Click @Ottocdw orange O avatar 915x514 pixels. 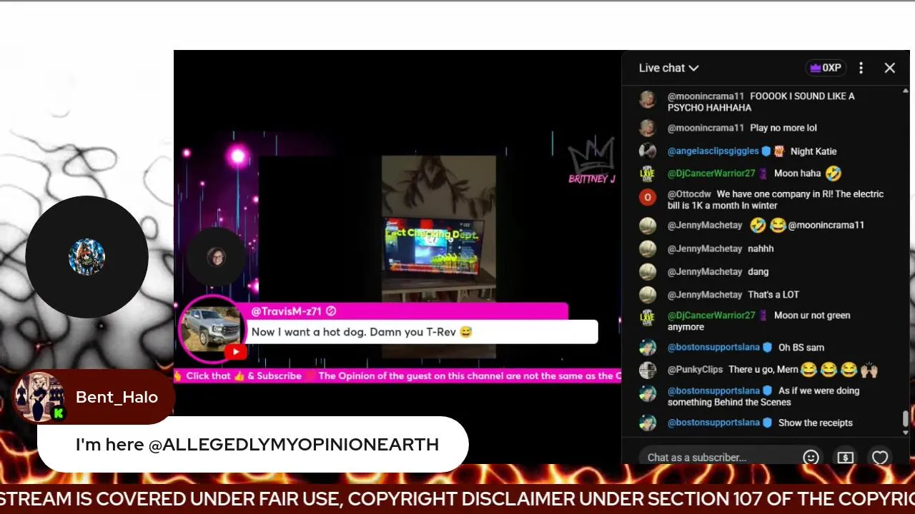tap(648, 198)
